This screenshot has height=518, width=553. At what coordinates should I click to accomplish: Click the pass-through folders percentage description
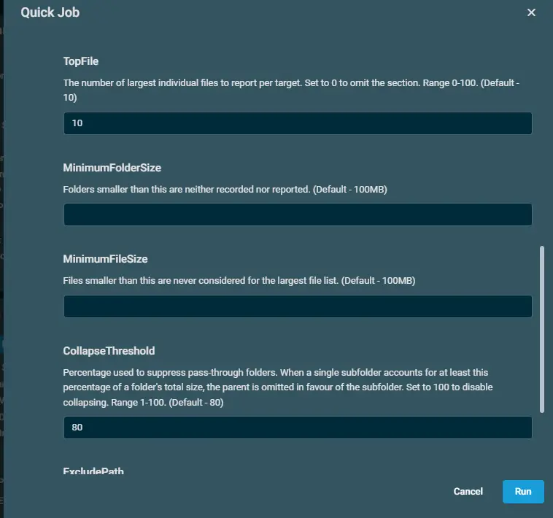[x=278, y=387]
